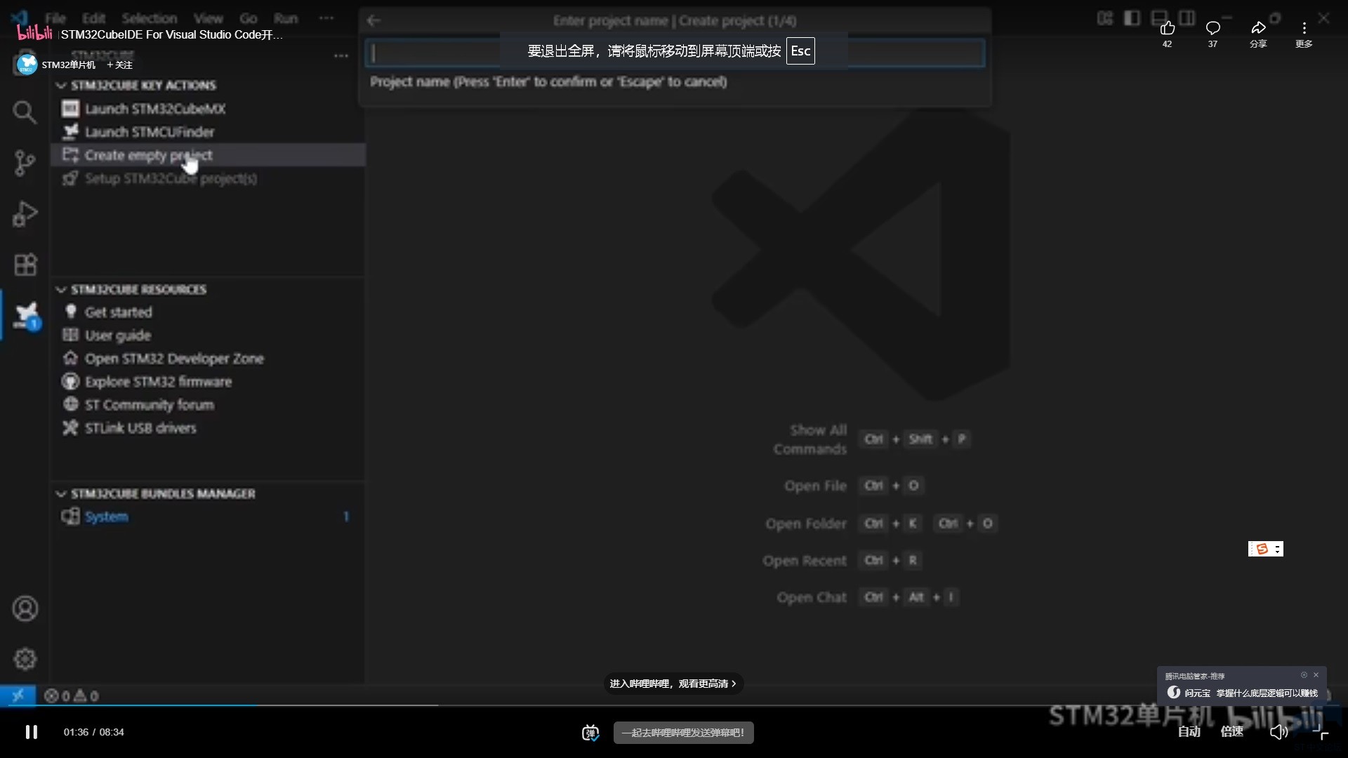
Task: Open the 倍速 playback speed selector
Action: click(1231, 732)
